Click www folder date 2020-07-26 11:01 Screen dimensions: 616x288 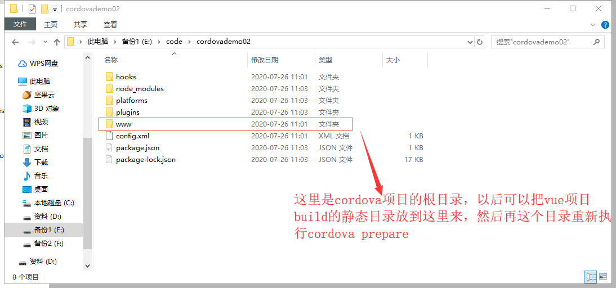[x=279, y=124]
